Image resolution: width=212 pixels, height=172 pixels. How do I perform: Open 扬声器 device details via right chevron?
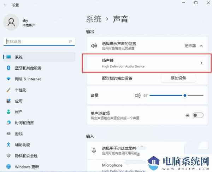coord(201,63)
